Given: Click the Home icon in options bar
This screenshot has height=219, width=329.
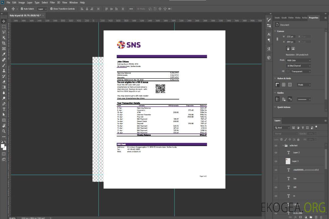Looking at the screenshot, I should tap(5, 9).
